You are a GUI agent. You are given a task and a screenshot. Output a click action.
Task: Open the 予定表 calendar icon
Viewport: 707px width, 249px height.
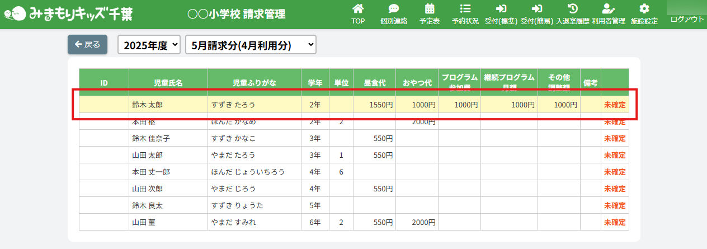(x=430, y=9)
